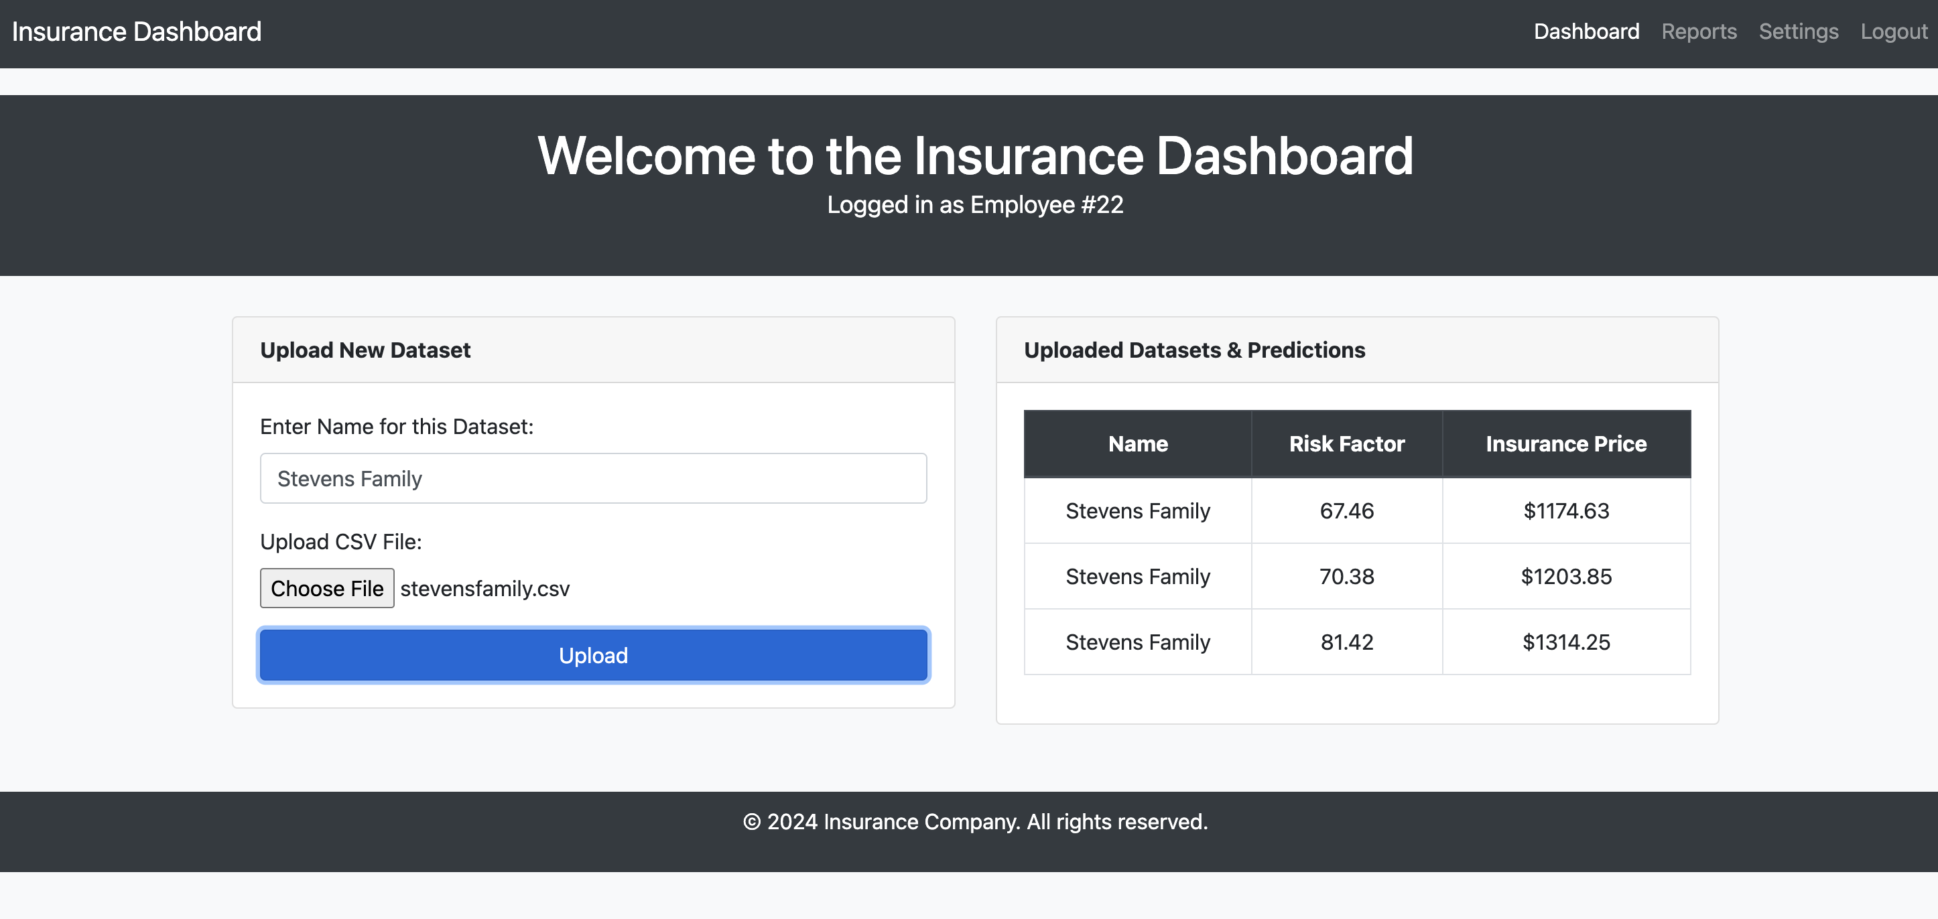Viewport: 1938px width, 919px height.
Task: Click the Insurance Dashboard brand logo link
Action: tap(136, 31)
